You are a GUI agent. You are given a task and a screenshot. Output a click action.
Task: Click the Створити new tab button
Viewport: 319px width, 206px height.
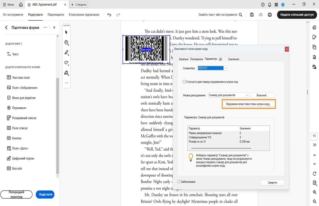coord(79,5)
